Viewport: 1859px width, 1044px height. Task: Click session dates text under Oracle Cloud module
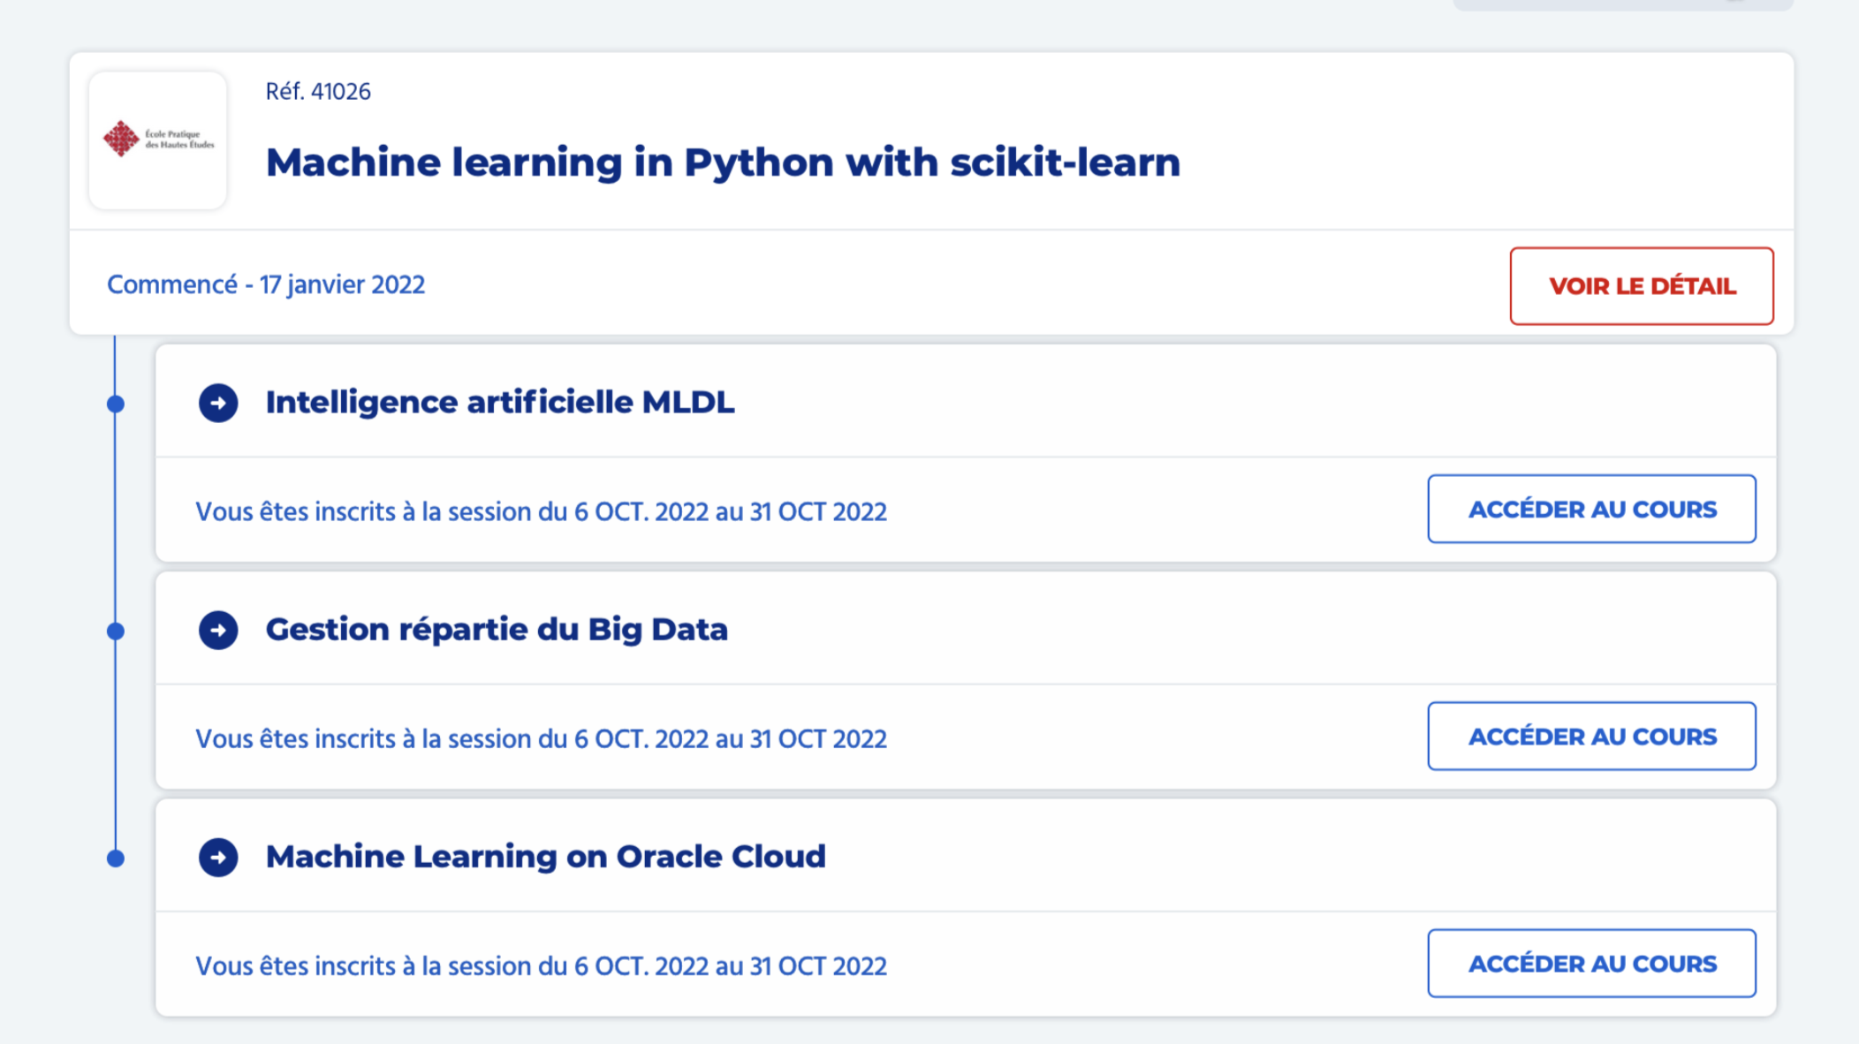(541, 965)
